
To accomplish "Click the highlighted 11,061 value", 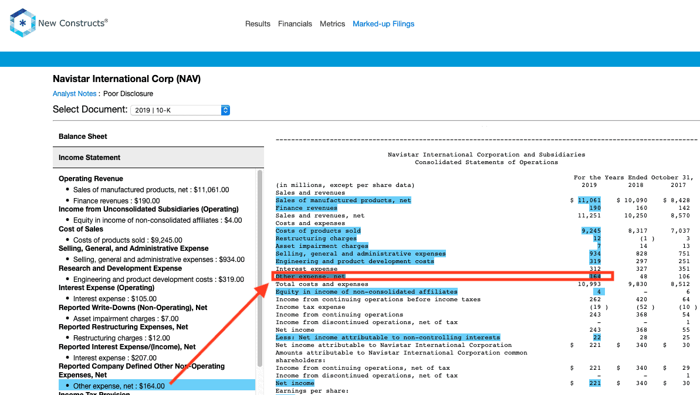I will tap(589, 200).
